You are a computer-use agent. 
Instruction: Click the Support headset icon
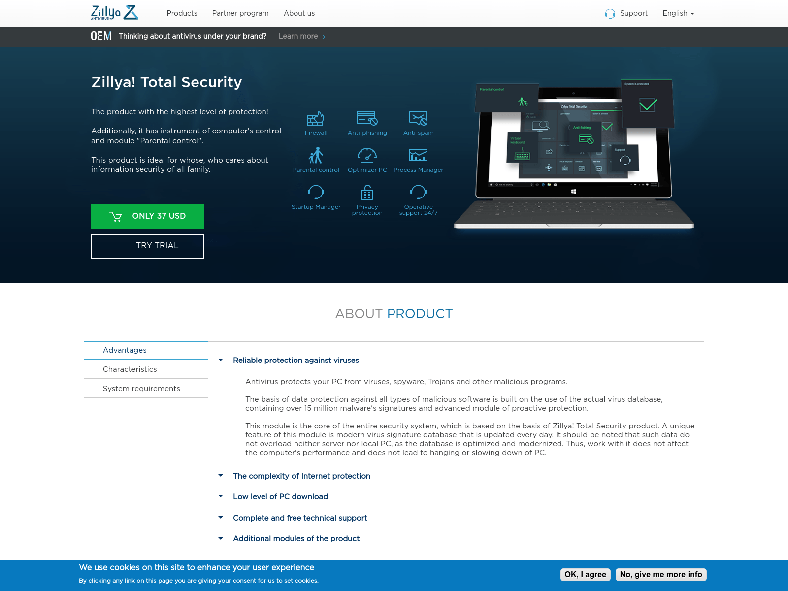click(x=610, y=14)
